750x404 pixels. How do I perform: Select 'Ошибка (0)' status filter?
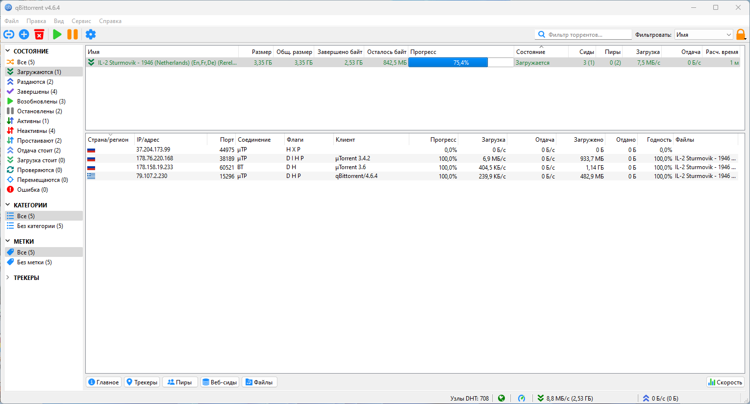[x=44, y=190]
